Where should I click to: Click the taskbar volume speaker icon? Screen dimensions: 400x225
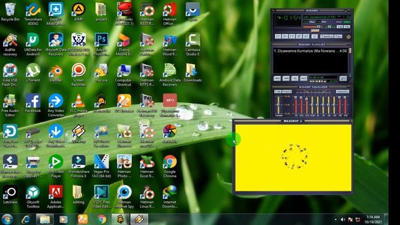[x=343, y=219]
